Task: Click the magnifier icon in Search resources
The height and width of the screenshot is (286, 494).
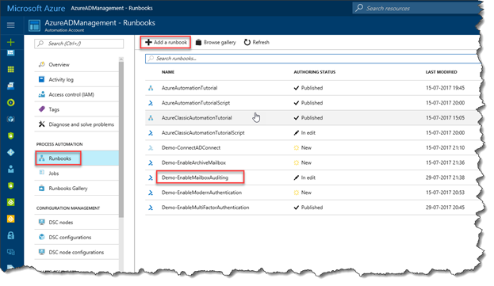Action: 359,8
